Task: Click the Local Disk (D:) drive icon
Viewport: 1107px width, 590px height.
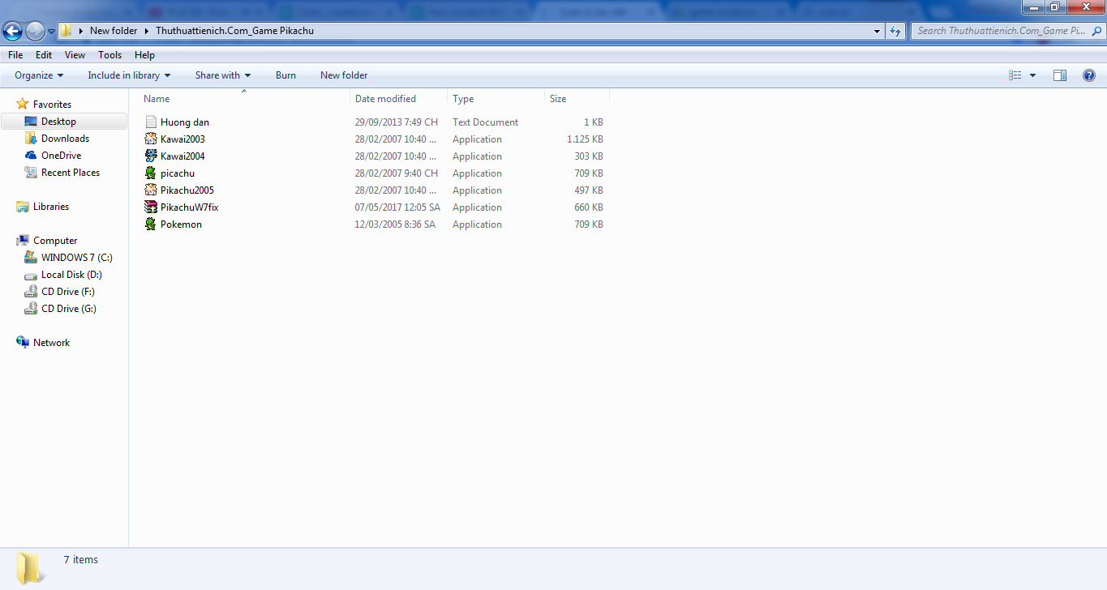Action: coord(31,275)
